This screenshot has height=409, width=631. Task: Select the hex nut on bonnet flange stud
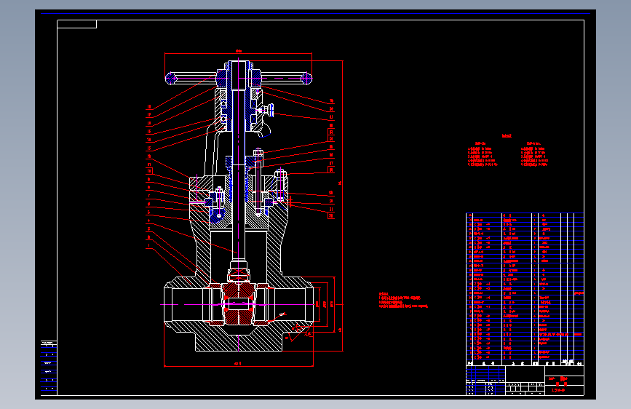pos(281,174)
